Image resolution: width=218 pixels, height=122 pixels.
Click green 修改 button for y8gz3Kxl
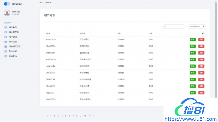pos(193,93)
